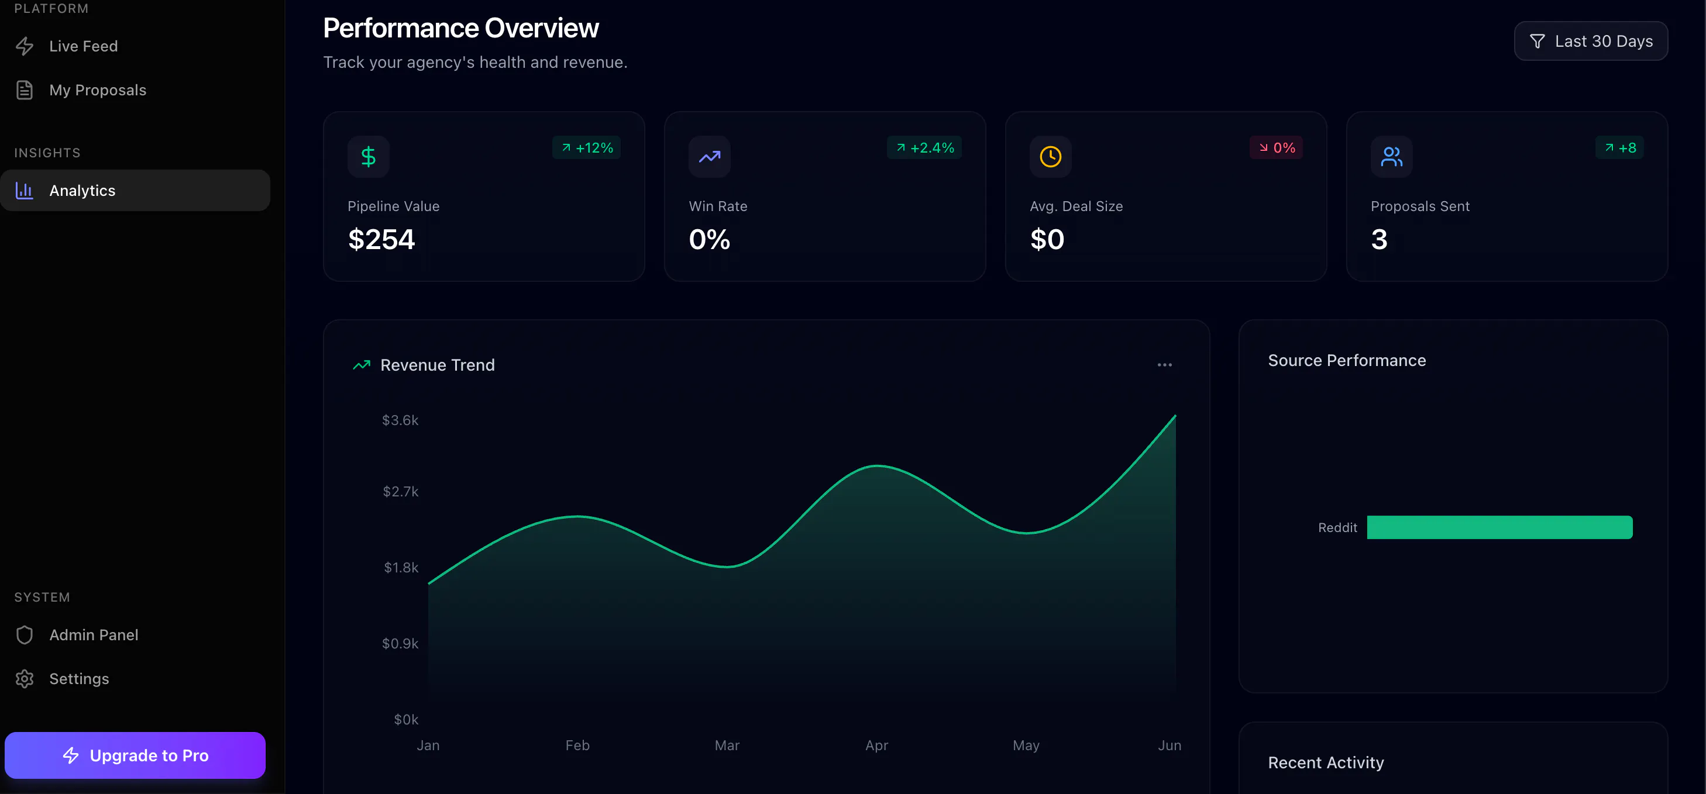Click the Admin Panel shield icon
The width and height of the screenshot is (1706, 794).
25,635
